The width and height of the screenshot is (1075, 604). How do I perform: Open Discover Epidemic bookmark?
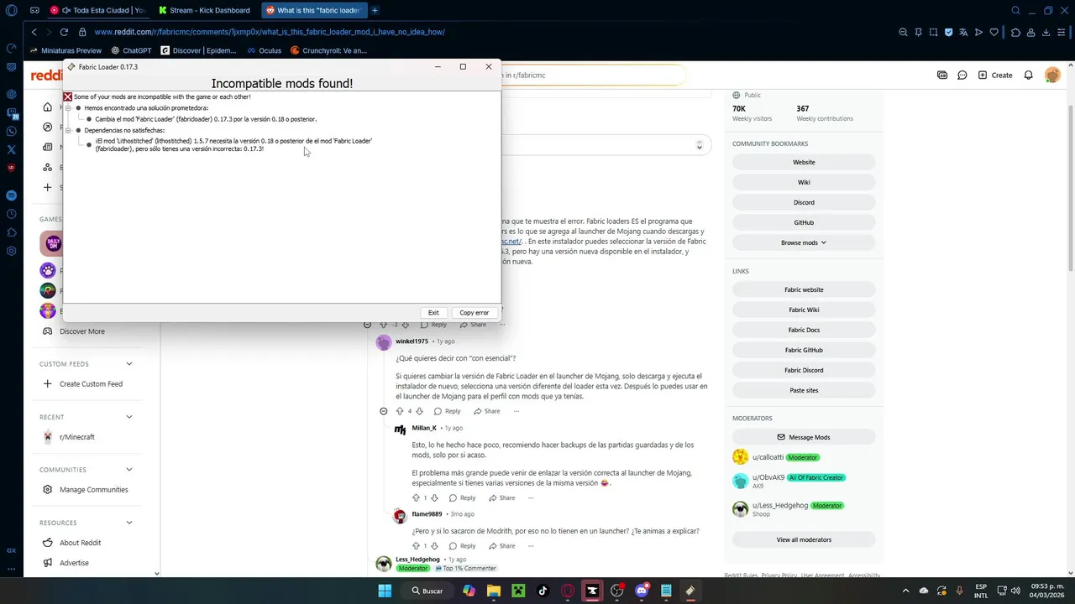(x=199, y=50)
